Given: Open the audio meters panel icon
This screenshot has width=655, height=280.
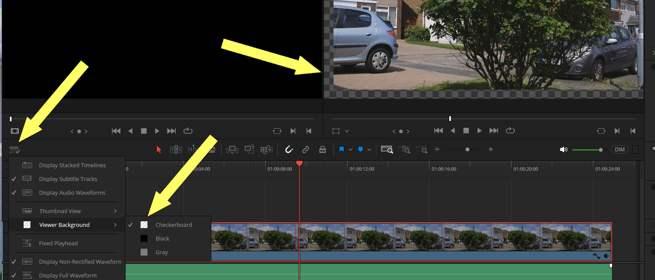Looking at the screenshot, I should tap(635, 150).
